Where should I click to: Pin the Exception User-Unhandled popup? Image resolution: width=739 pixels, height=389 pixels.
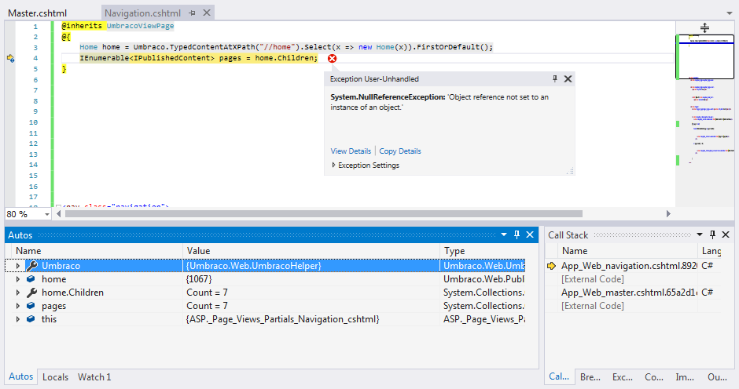tap(555, 78)
